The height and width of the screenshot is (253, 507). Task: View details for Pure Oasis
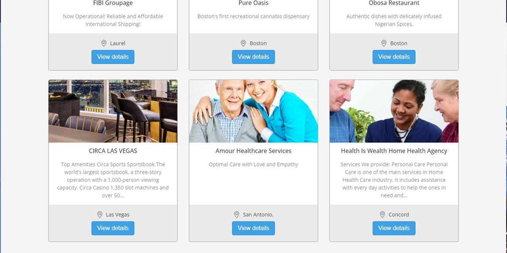click(253, 57)
